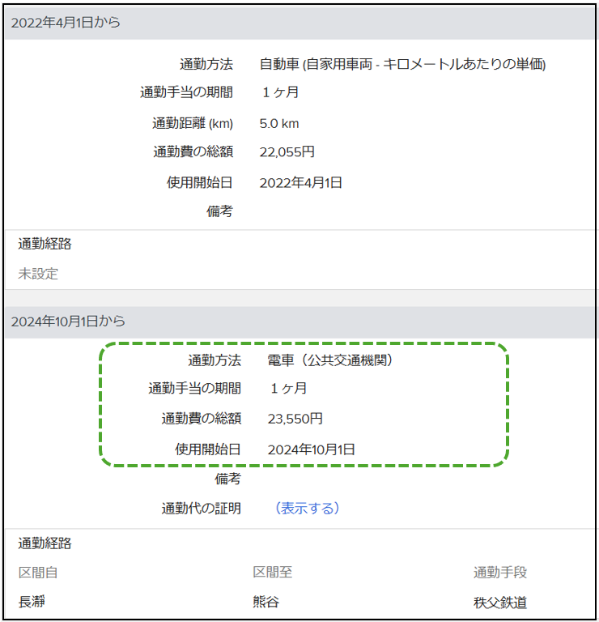Select the 熊谷 destination station entry

[x=266, y=603]
